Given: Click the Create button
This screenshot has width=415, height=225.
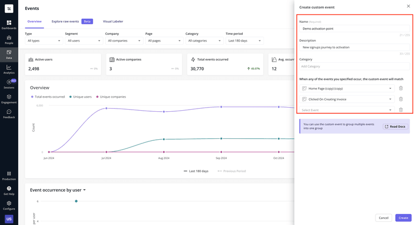Looking at the screenshot, I should click(404, 218).
